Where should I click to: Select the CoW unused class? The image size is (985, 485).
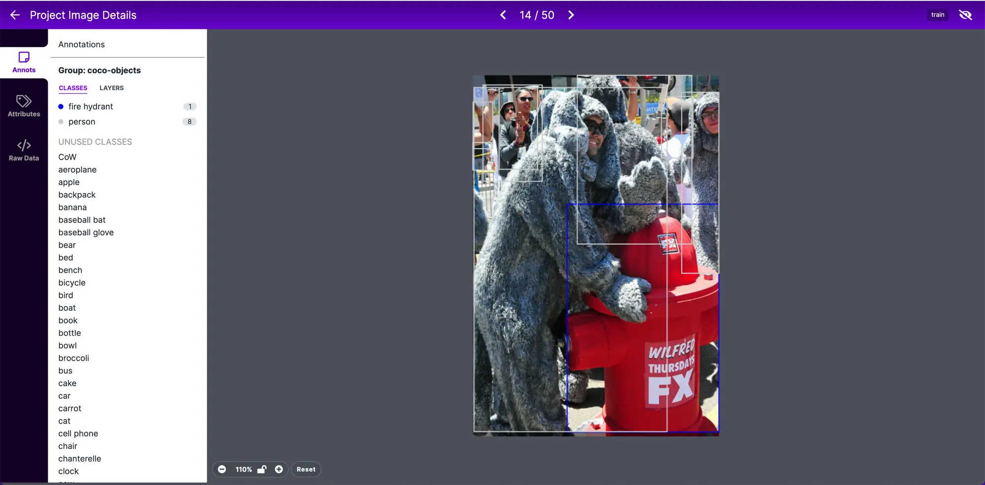67,157
